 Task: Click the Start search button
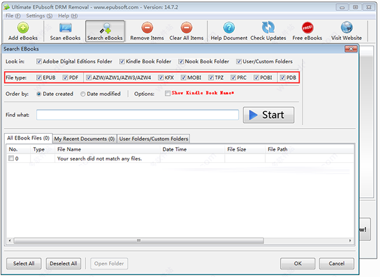(269, 115)
